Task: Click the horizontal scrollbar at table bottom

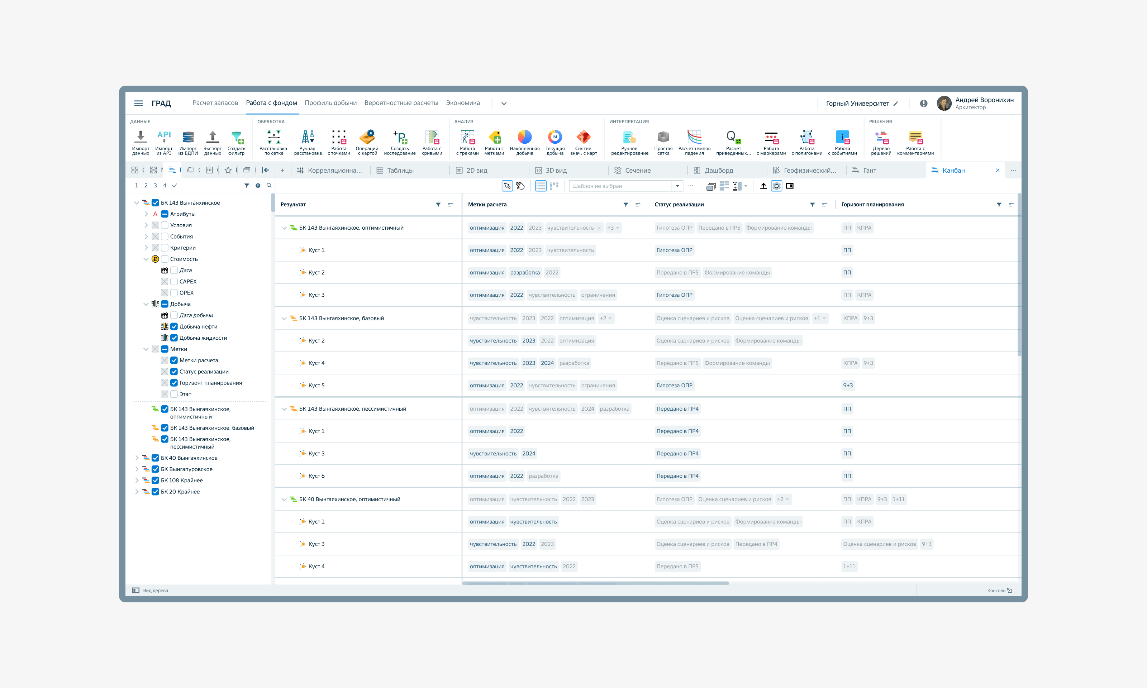Action: pos(596,583)
